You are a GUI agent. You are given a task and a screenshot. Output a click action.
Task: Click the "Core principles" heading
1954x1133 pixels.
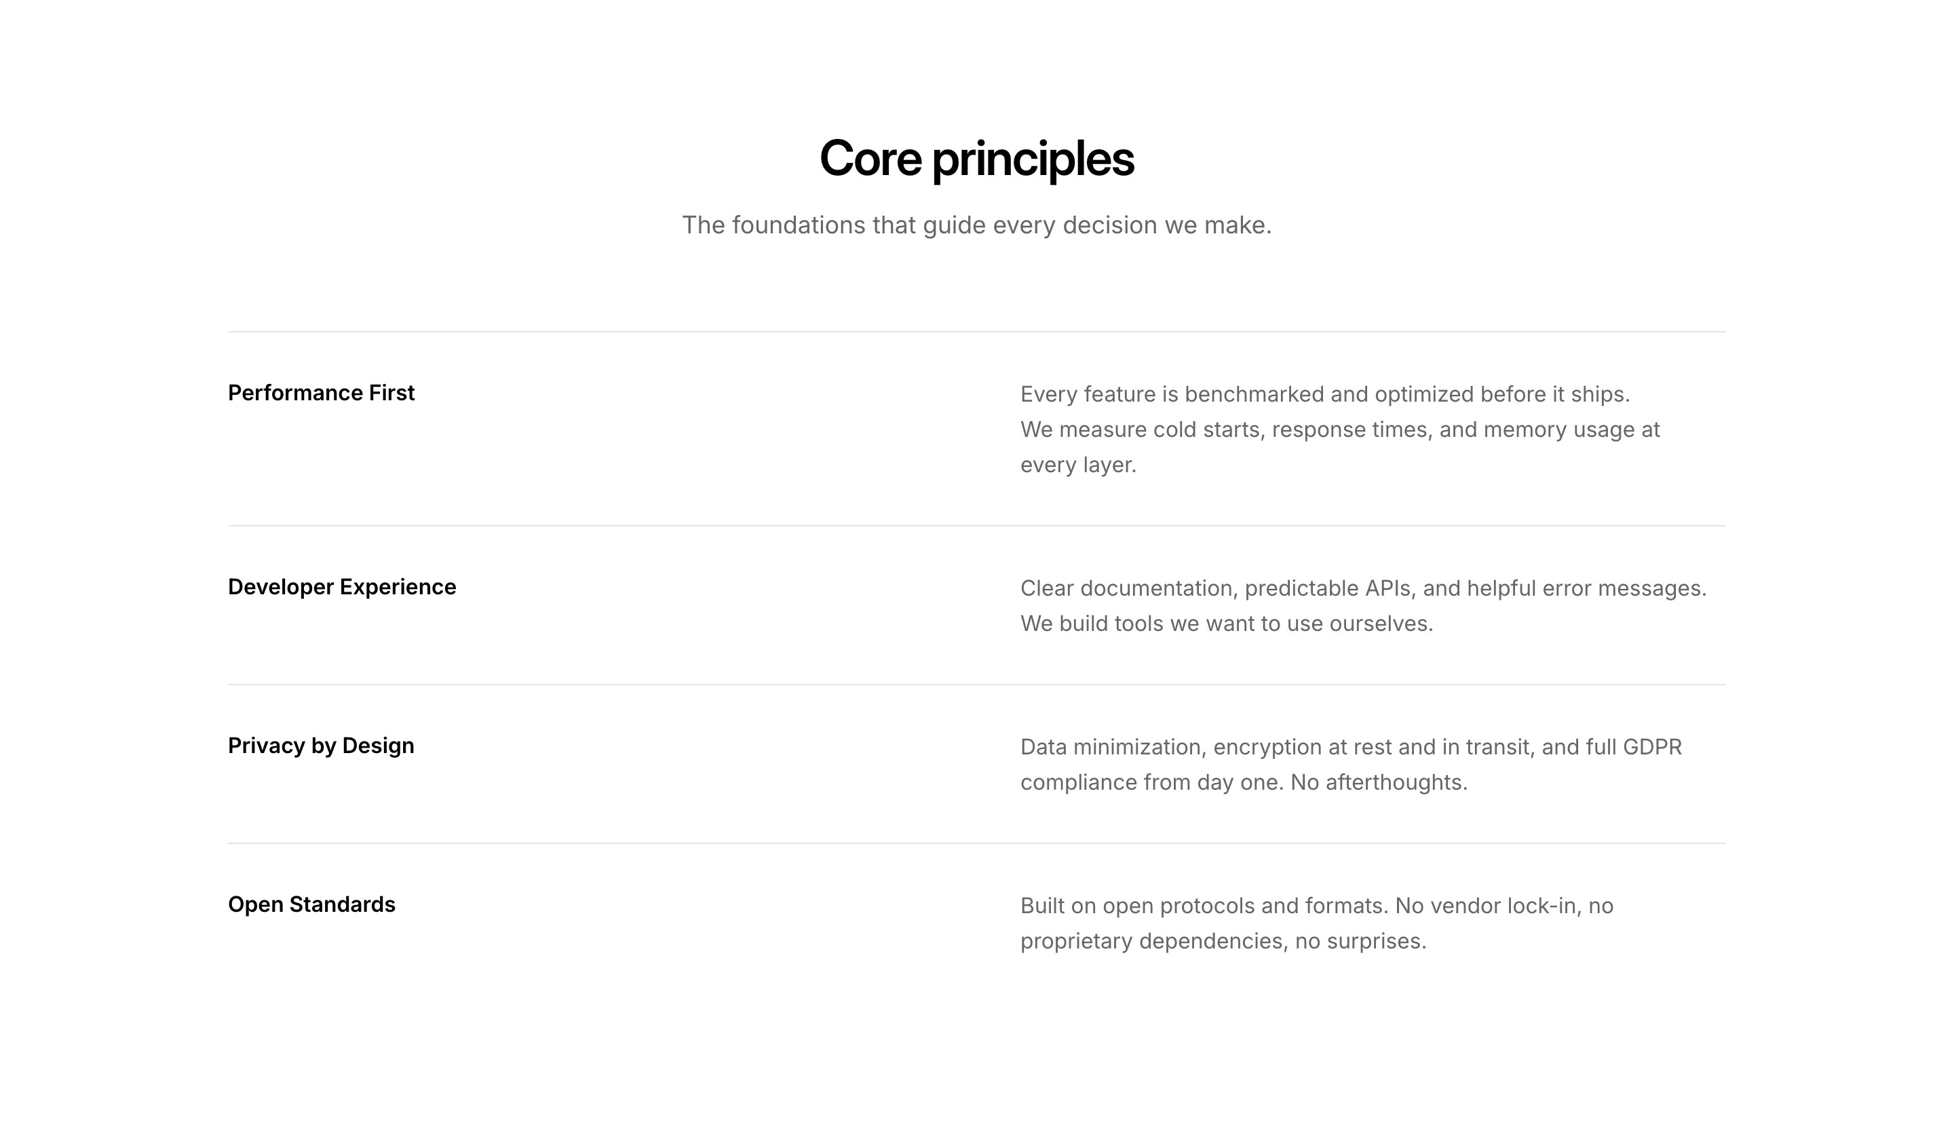pyautogui.click(x=976, y=158)
